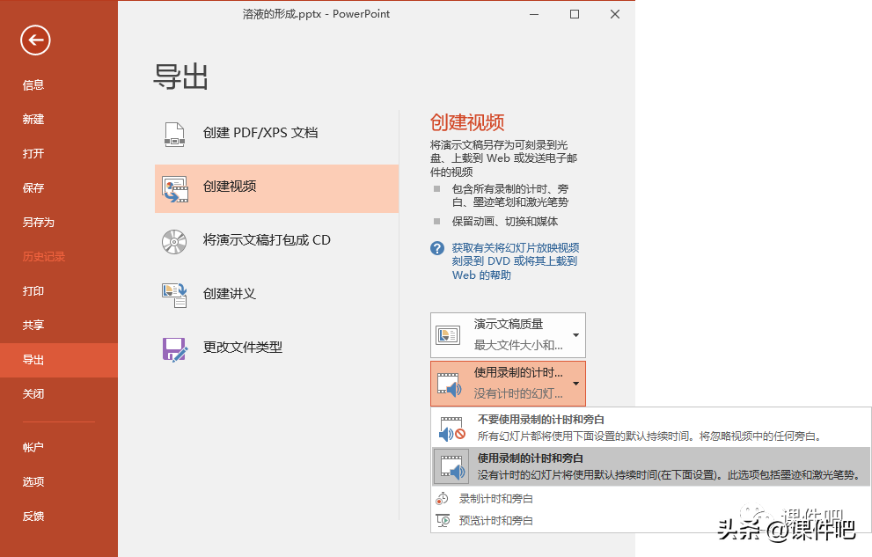Maximize the PowerPoint window
Screen dimensions: 872x557
point(575,14)
